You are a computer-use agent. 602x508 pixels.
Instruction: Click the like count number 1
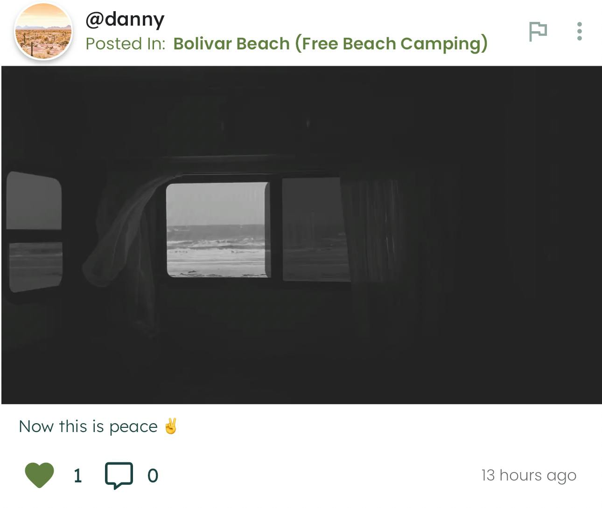(78, 476)
